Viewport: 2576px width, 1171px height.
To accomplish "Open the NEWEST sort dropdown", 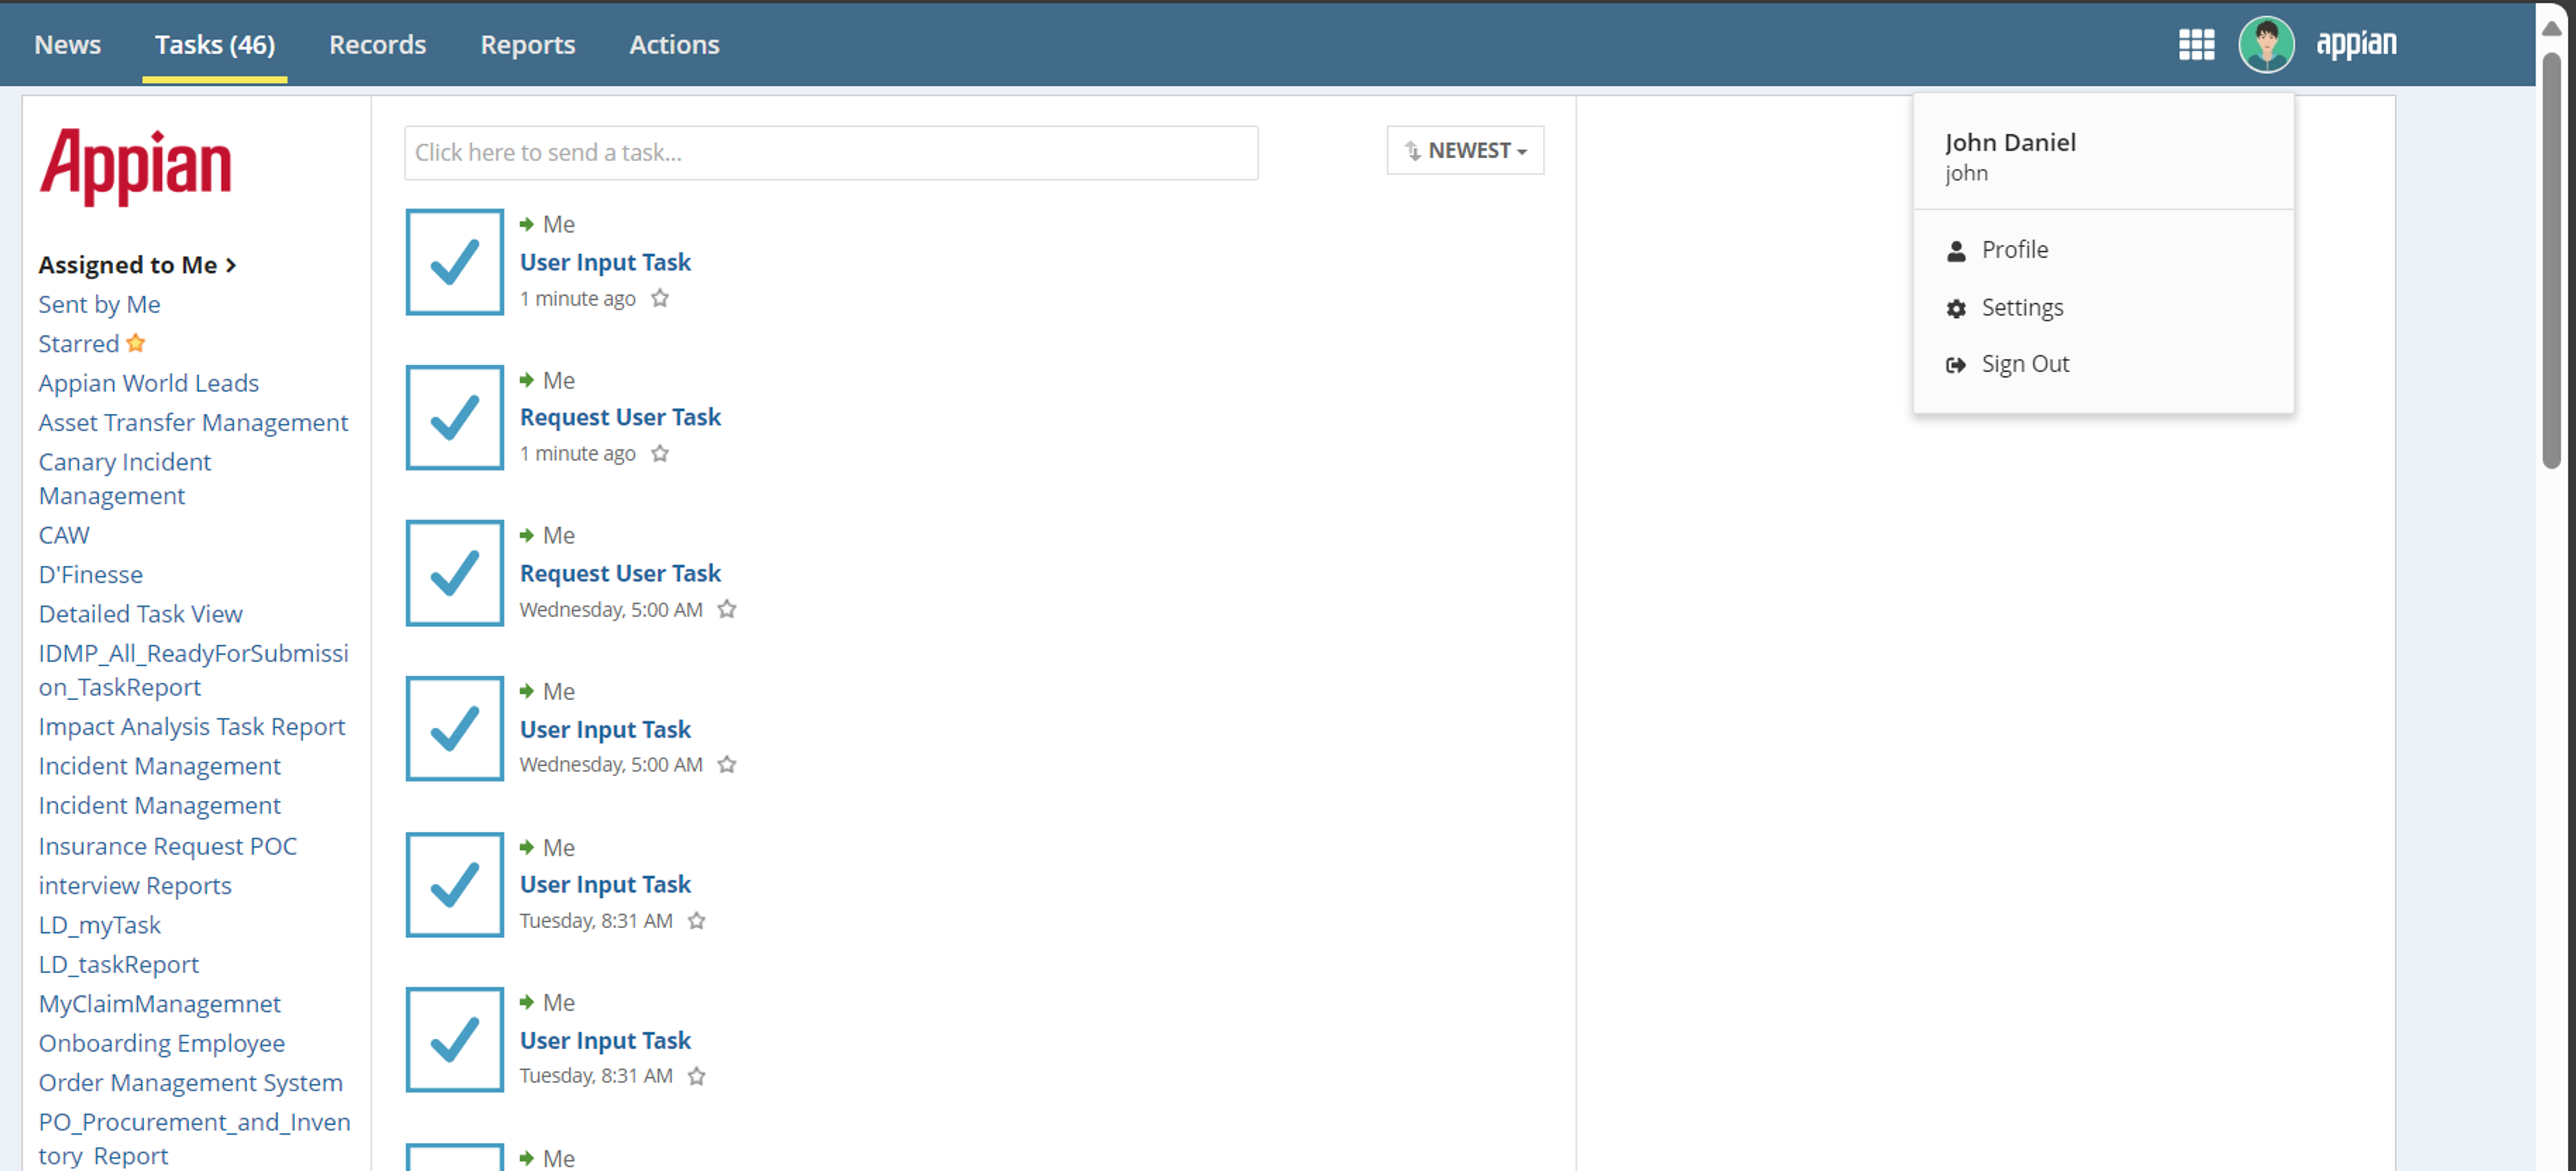I will pos(1465,151).
